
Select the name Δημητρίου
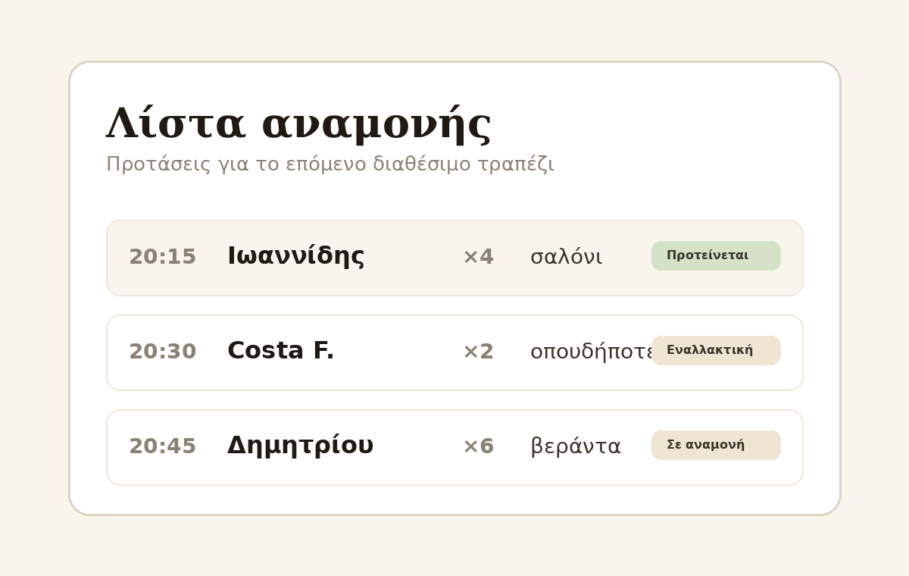click(301, 446)
